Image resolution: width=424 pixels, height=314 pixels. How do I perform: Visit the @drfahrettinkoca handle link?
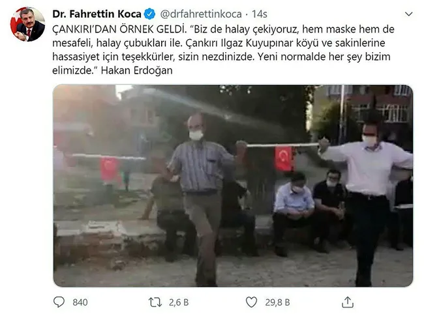click(201, 14)
